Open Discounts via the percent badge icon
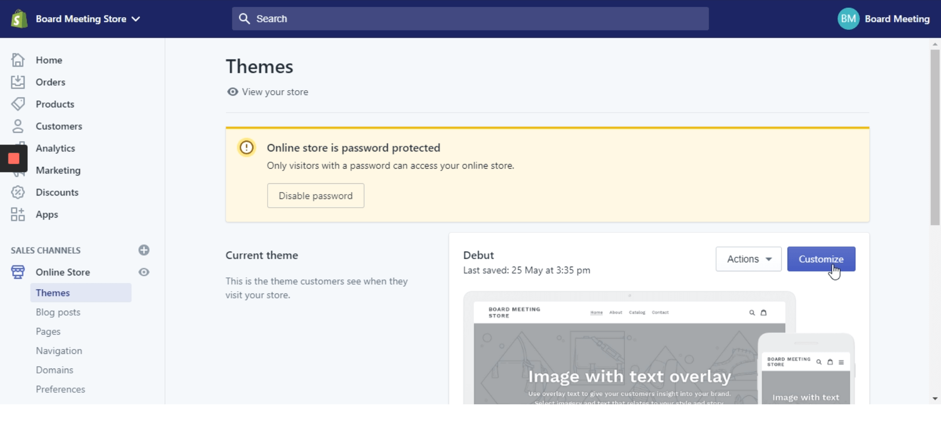The image size is (941, 445). tap(18, 192)
